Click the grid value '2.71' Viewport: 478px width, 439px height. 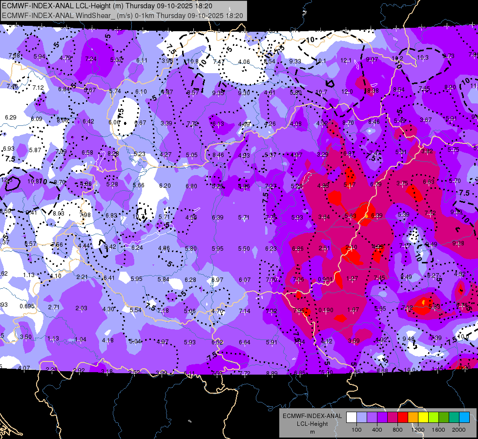point(54,307)
